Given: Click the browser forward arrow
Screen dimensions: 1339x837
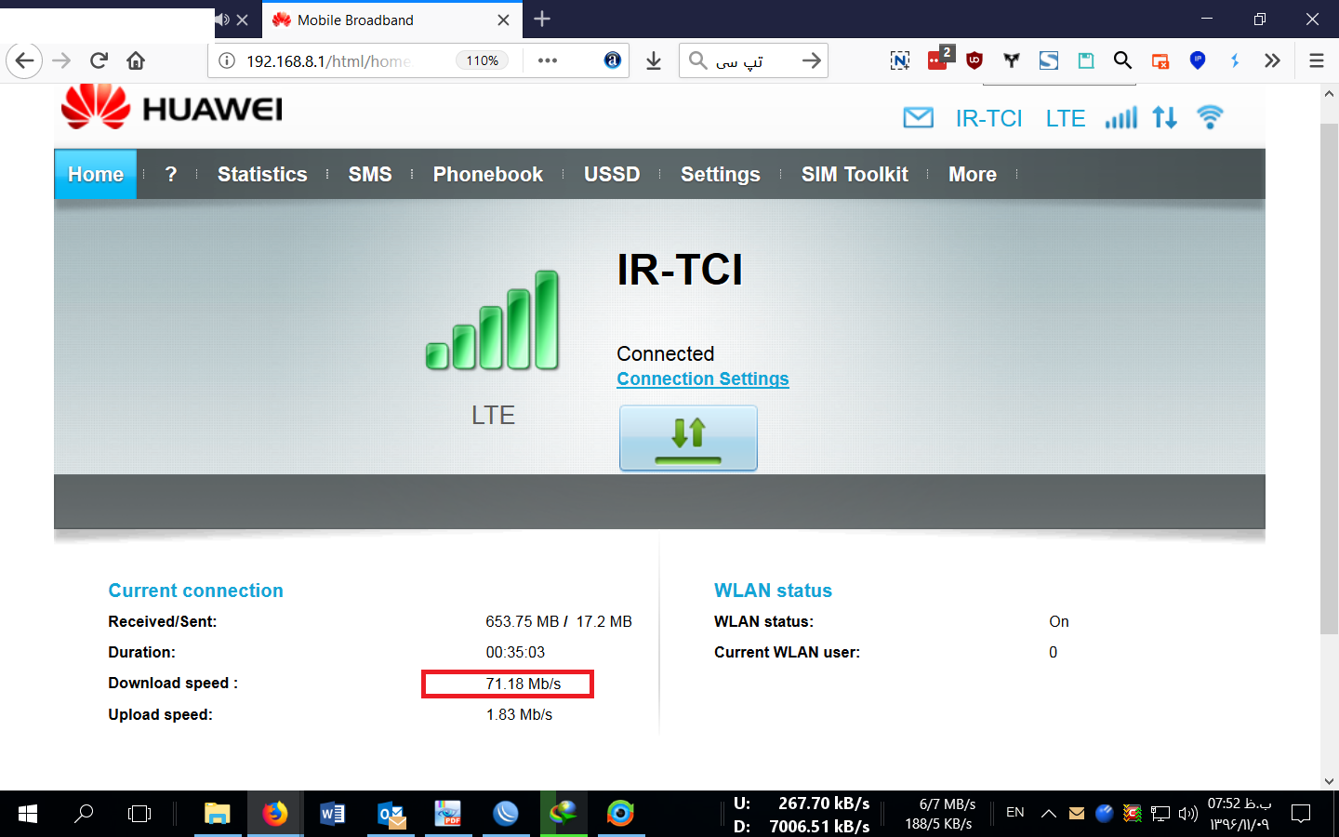Looking at the screenshot, I should click(x=61, y=60).
